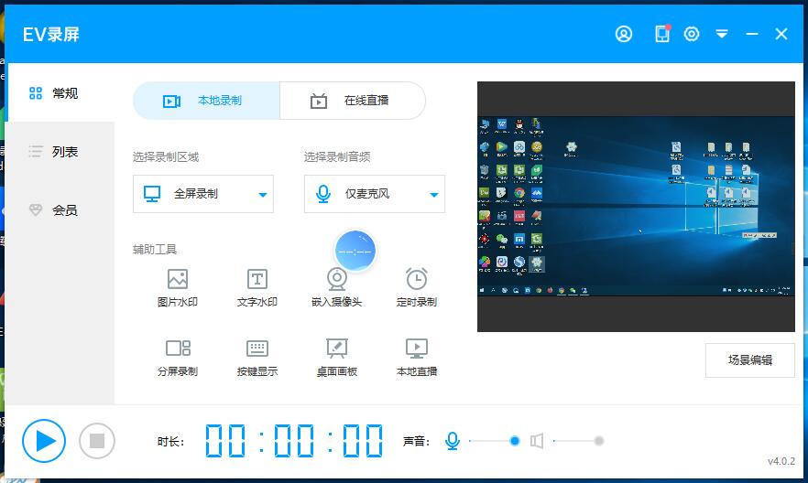Expand the 全屏录制 recording area dropdown

(203, 194)
